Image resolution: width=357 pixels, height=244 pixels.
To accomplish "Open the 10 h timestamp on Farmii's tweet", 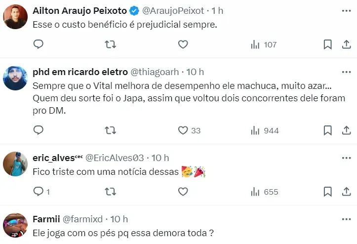I will tap(119, 218).
